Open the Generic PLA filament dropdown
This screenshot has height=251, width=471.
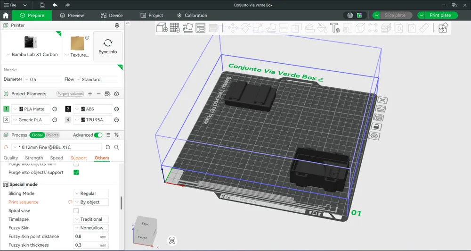[x=31, y=120]
